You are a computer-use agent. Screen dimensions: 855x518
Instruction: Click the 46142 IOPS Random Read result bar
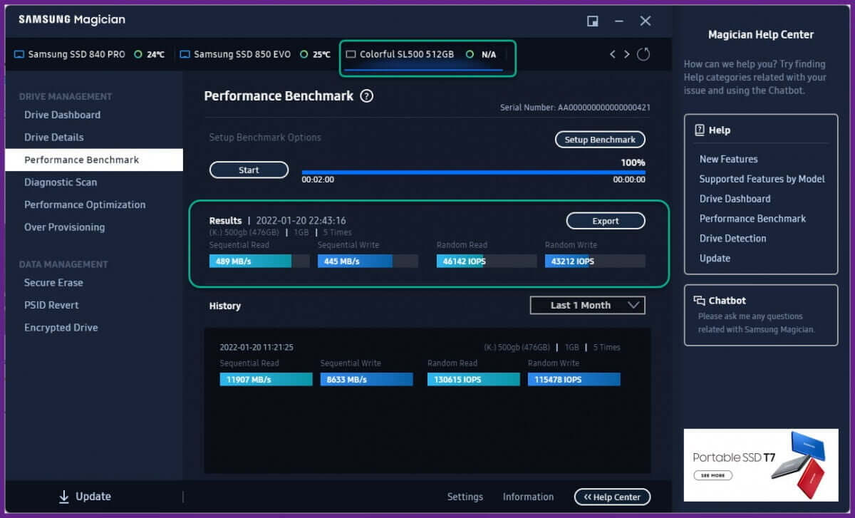click(x=487, y=261)
